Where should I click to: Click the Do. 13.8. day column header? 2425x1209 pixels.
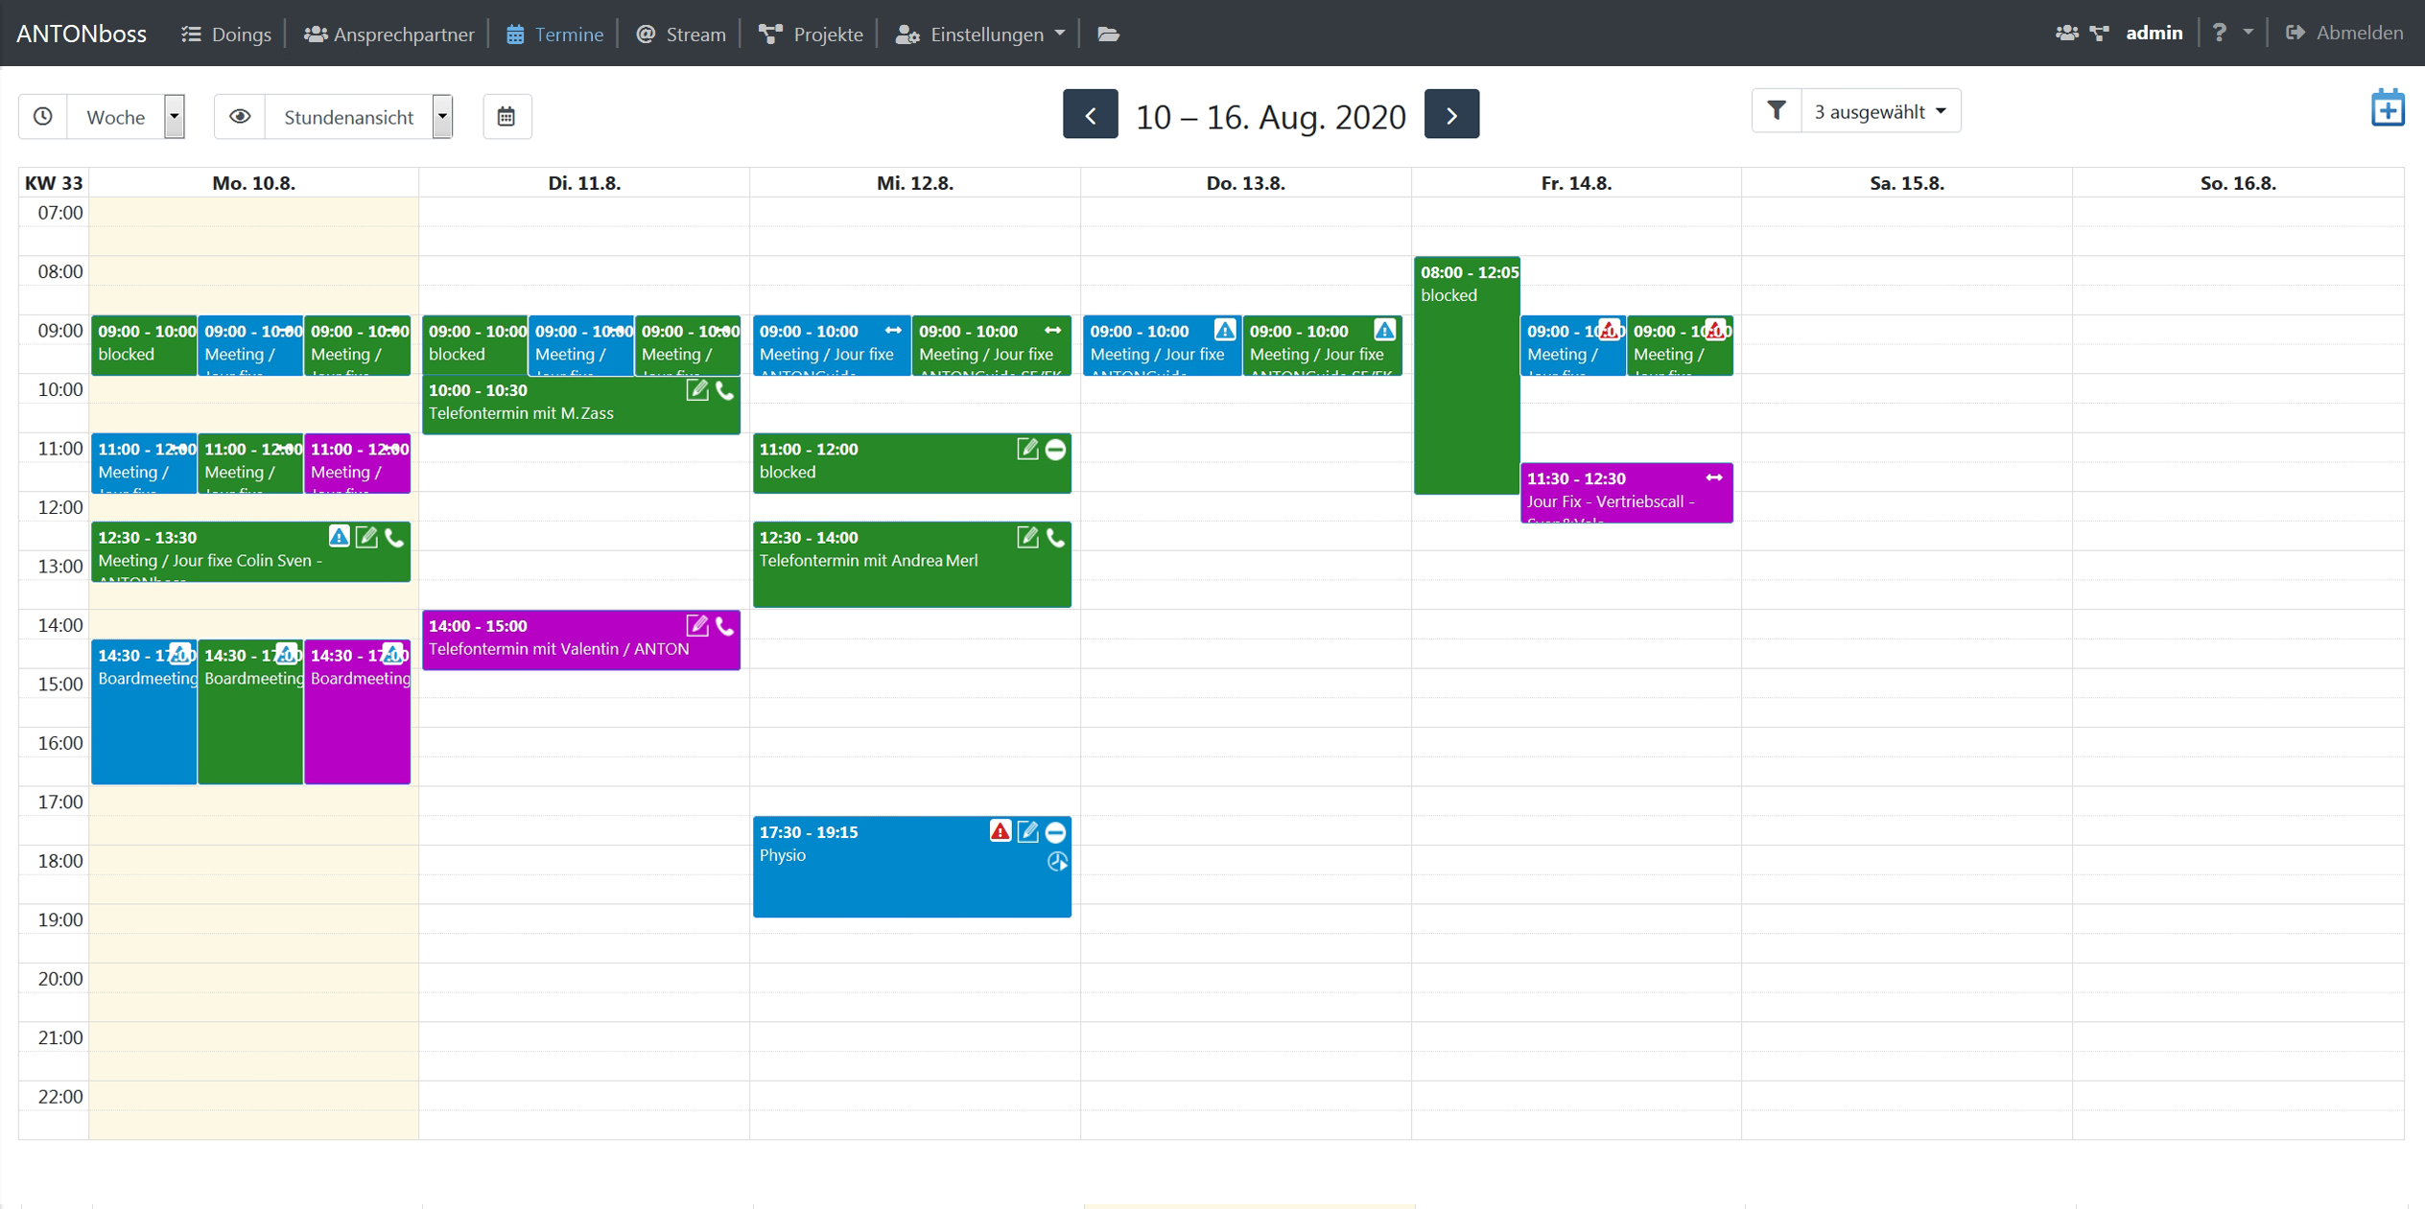click(1244, 183)
